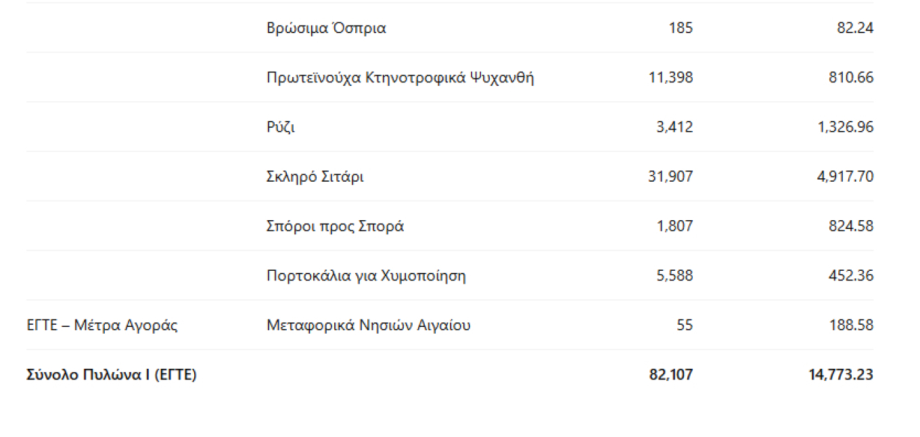Image resolution: width=920 pixels, height=437 pixels.
Task: Select the number 3,412
Action: pyautogui.click(x=674, y=127)
